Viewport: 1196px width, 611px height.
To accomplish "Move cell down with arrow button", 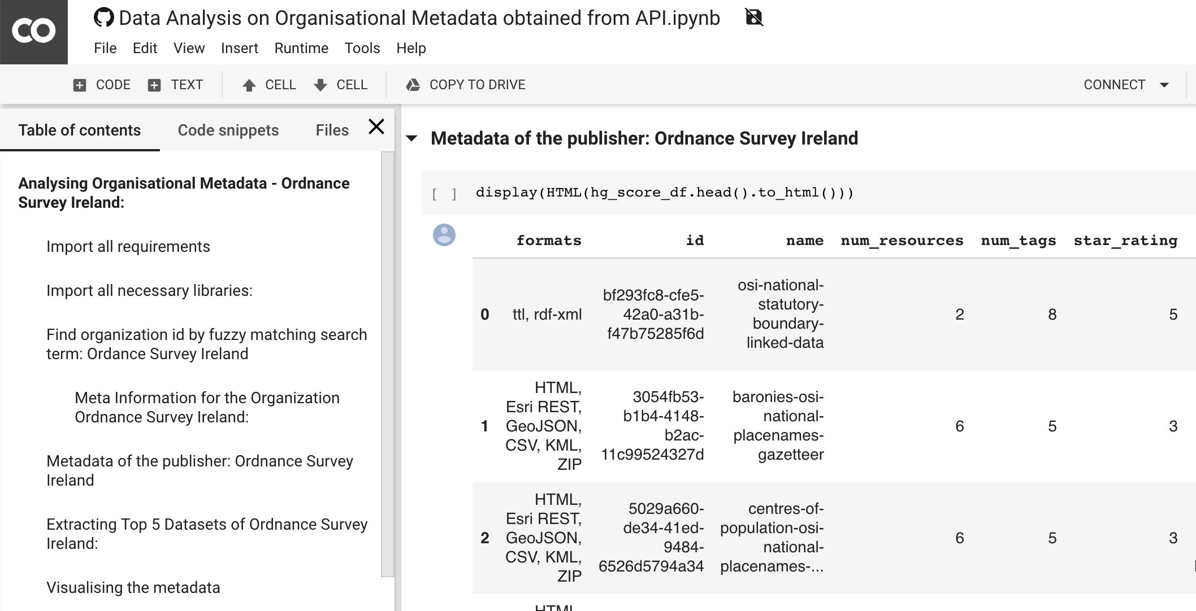I will tap(340, 85).
